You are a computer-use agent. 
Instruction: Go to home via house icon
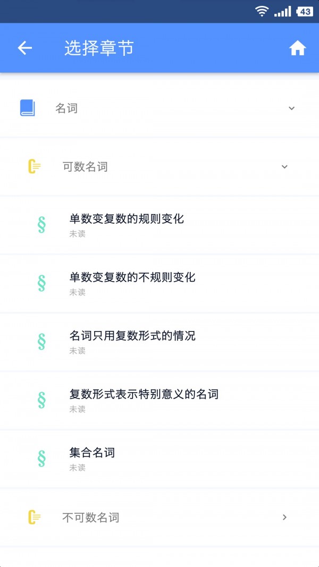298,48
